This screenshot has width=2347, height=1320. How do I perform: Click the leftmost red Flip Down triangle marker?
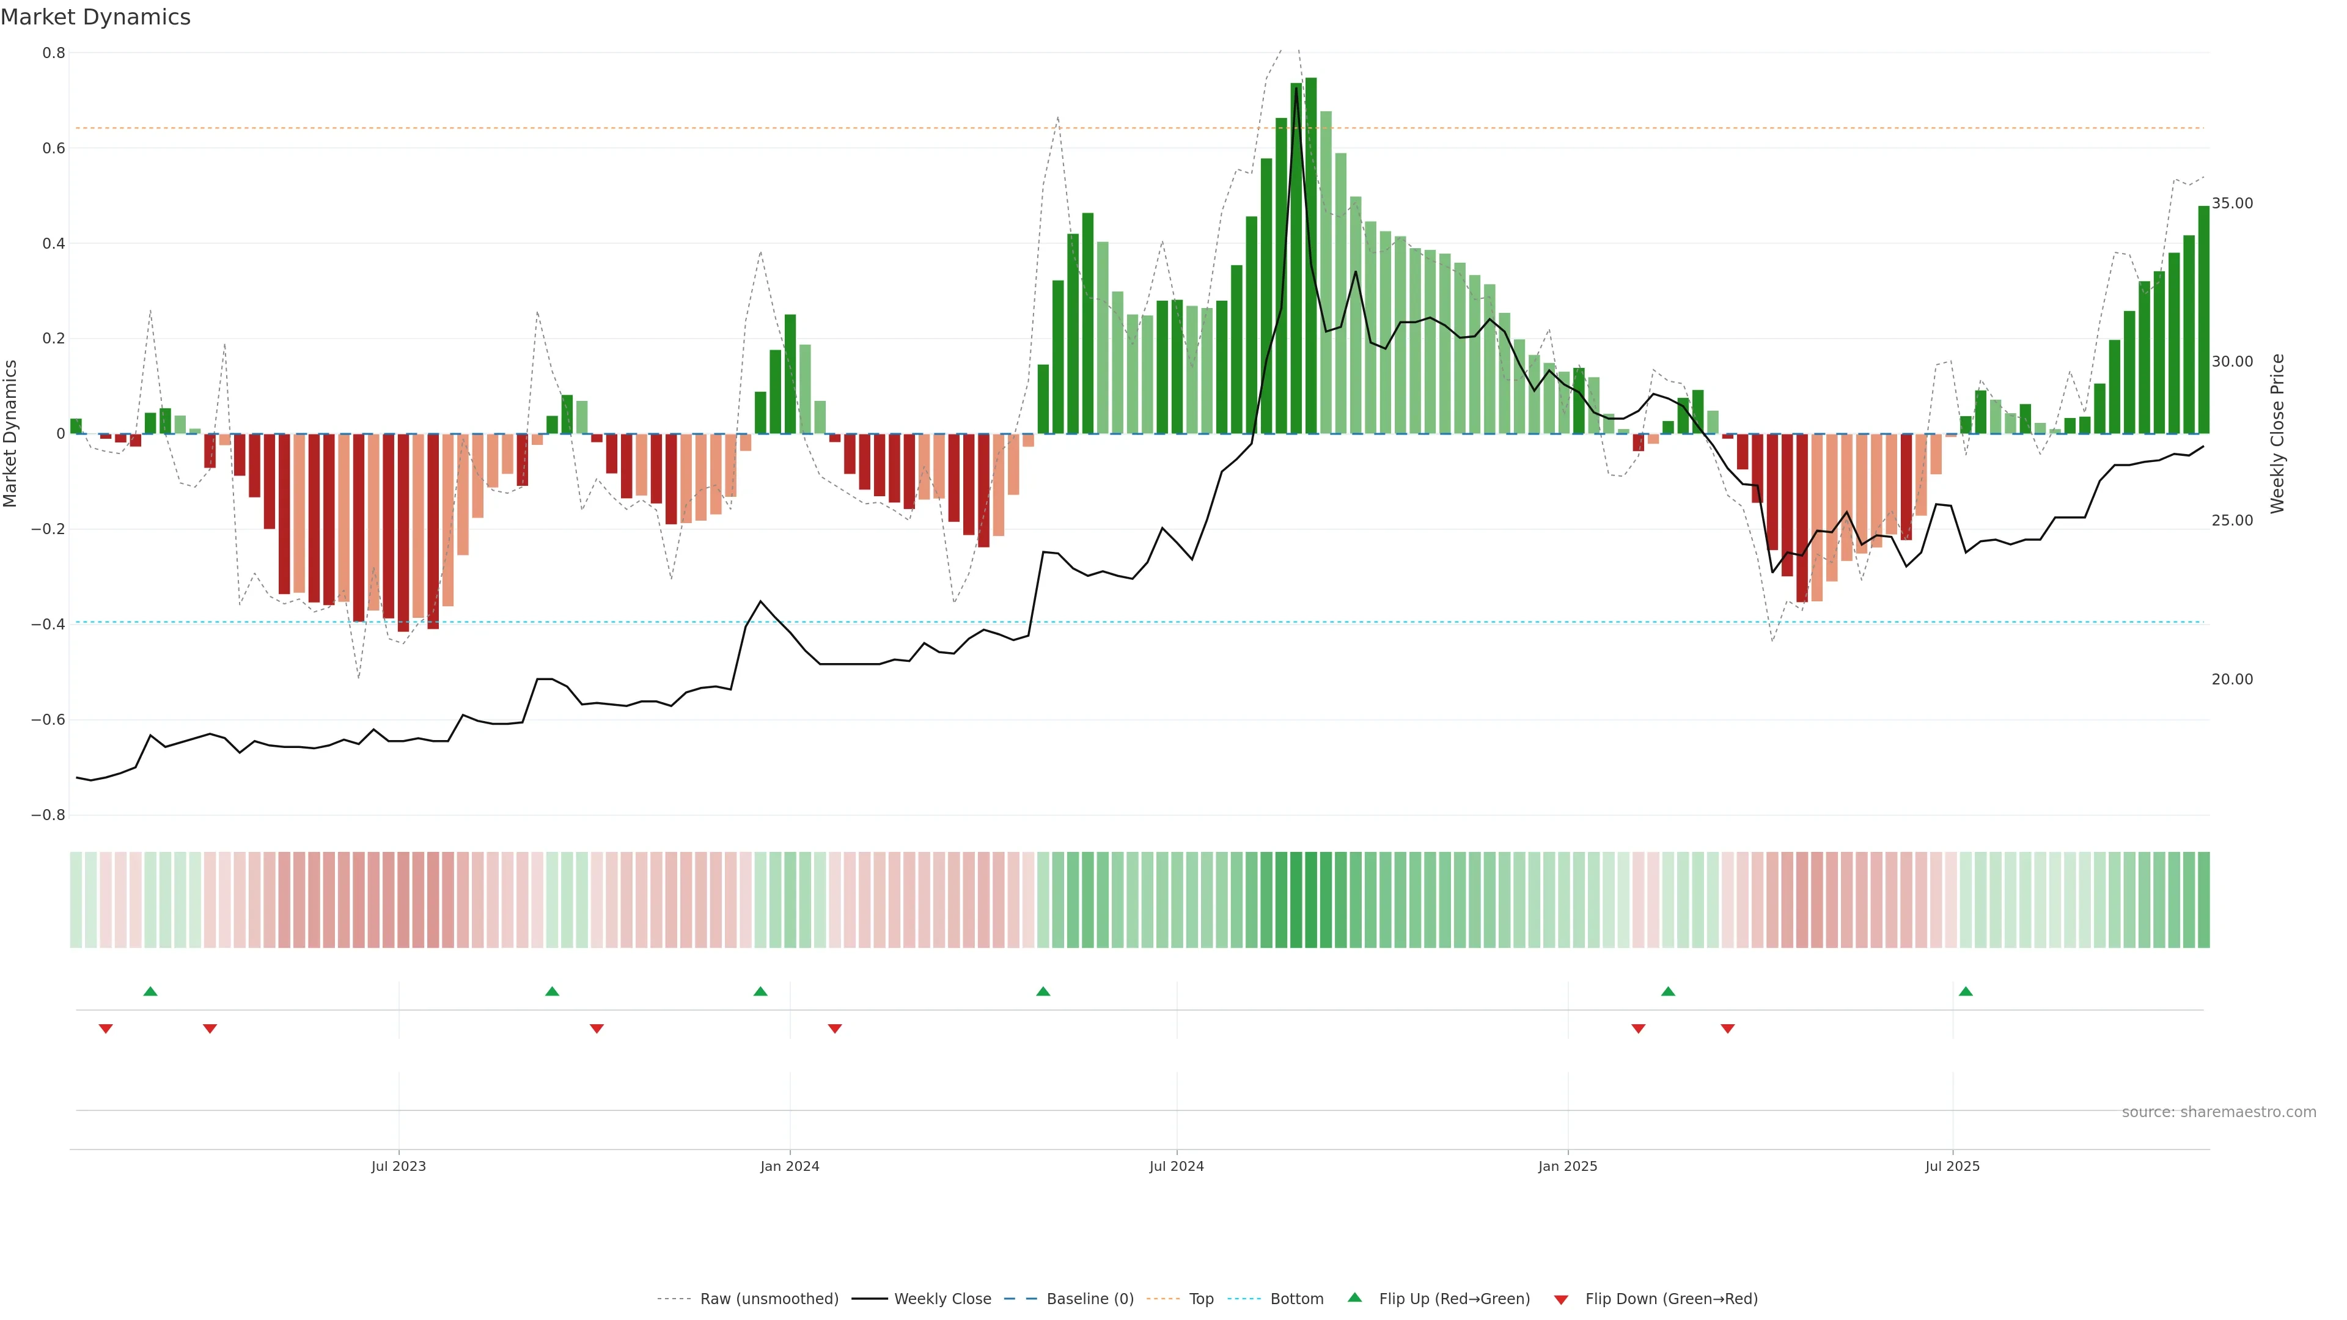pos(106,1028)
